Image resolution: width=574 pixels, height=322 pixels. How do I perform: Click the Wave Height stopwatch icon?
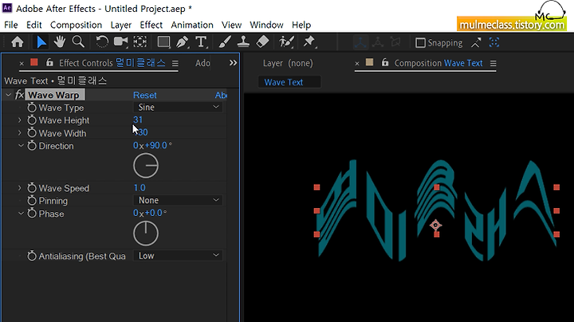click(x=32, y=120)
